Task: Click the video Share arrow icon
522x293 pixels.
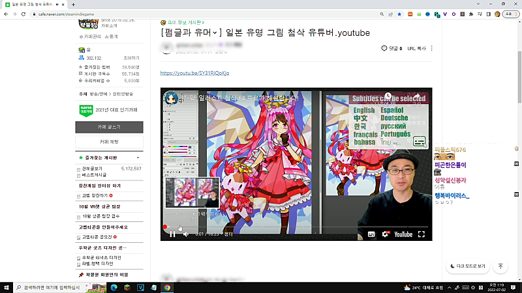Action: 417,96
